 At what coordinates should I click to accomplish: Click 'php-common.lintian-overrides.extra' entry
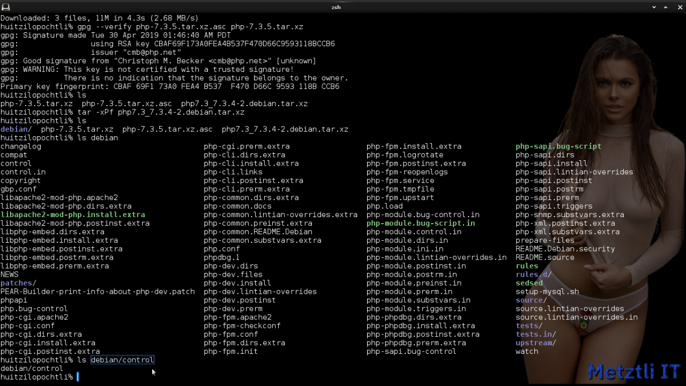(281, 215)
